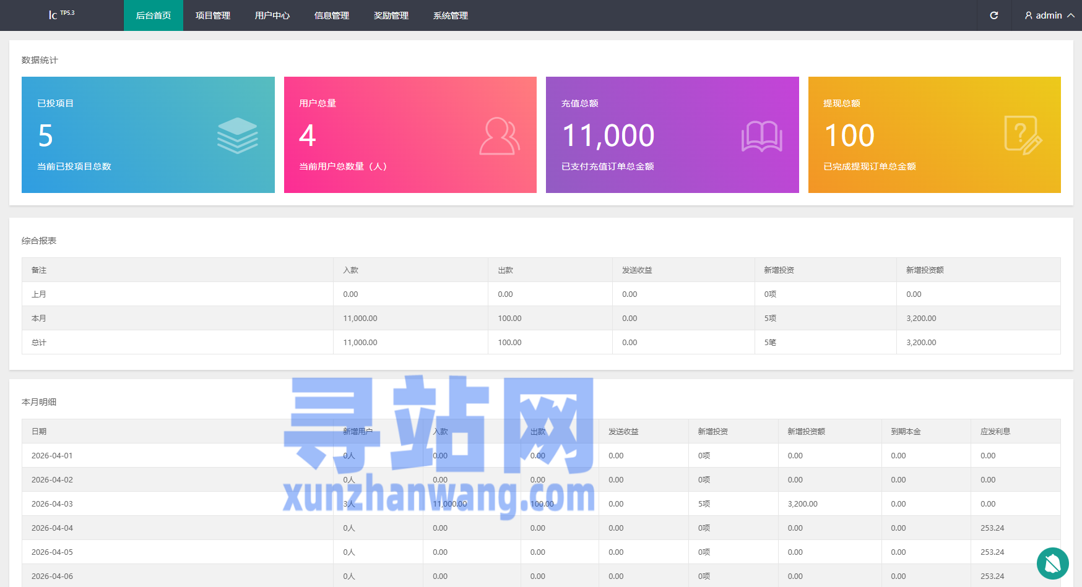
Task: Click the 充值总额 statistics card
Action: click(x=672, y=134)
